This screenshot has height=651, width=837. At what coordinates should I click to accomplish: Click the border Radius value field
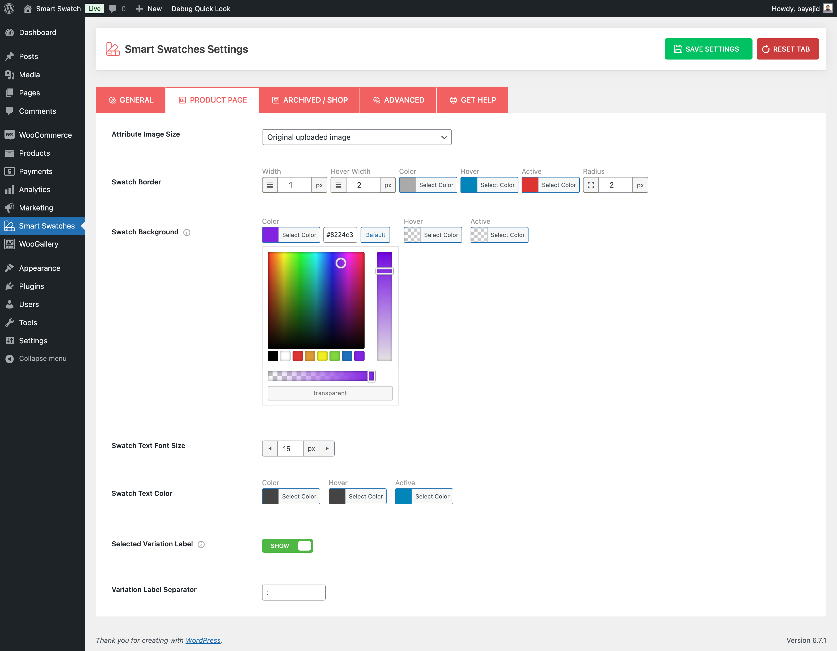(615, 185)
